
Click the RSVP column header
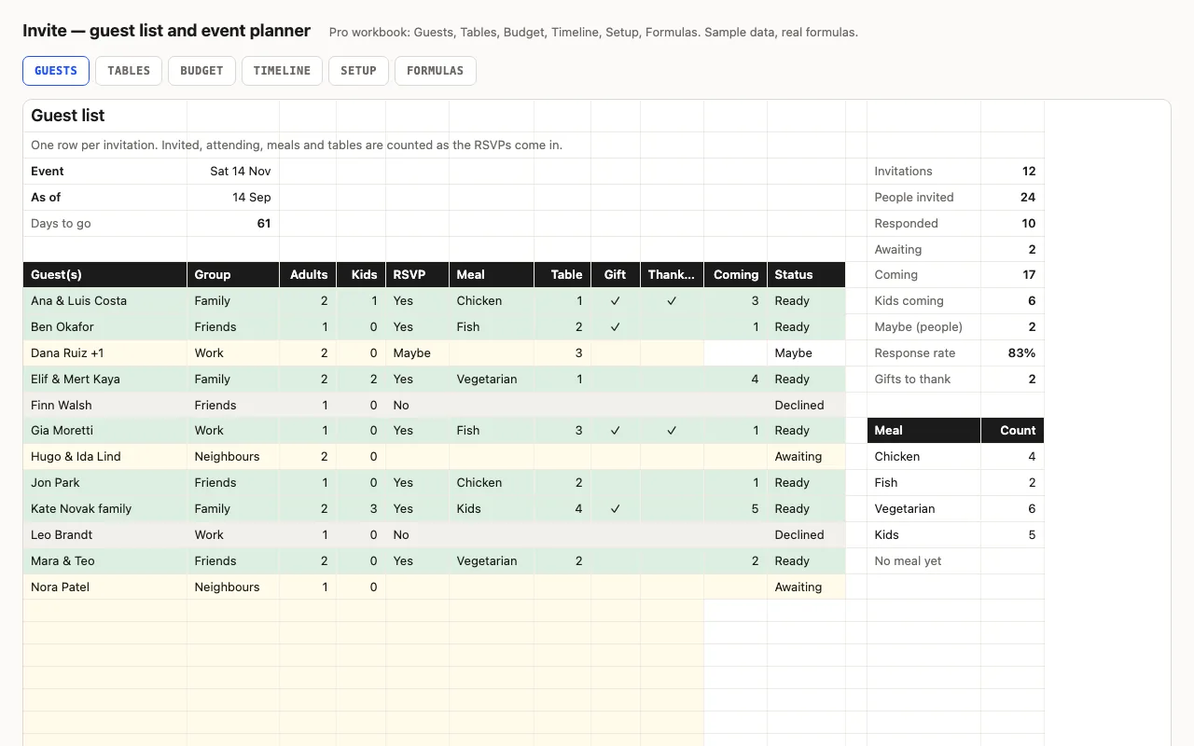(x=418, y=275)
